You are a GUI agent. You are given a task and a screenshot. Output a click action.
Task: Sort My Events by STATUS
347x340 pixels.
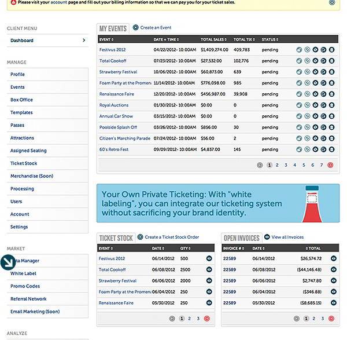coord(270,39)
